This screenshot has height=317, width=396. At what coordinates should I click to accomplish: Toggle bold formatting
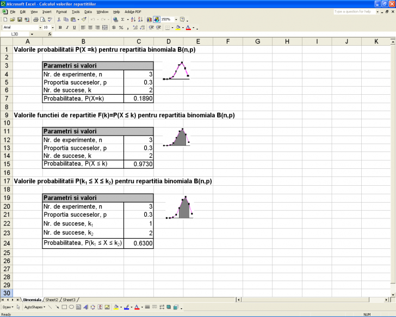60,28
